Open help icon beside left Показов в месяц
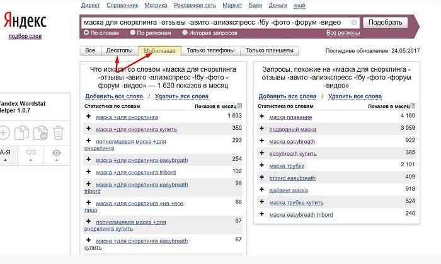 (239, 106)
